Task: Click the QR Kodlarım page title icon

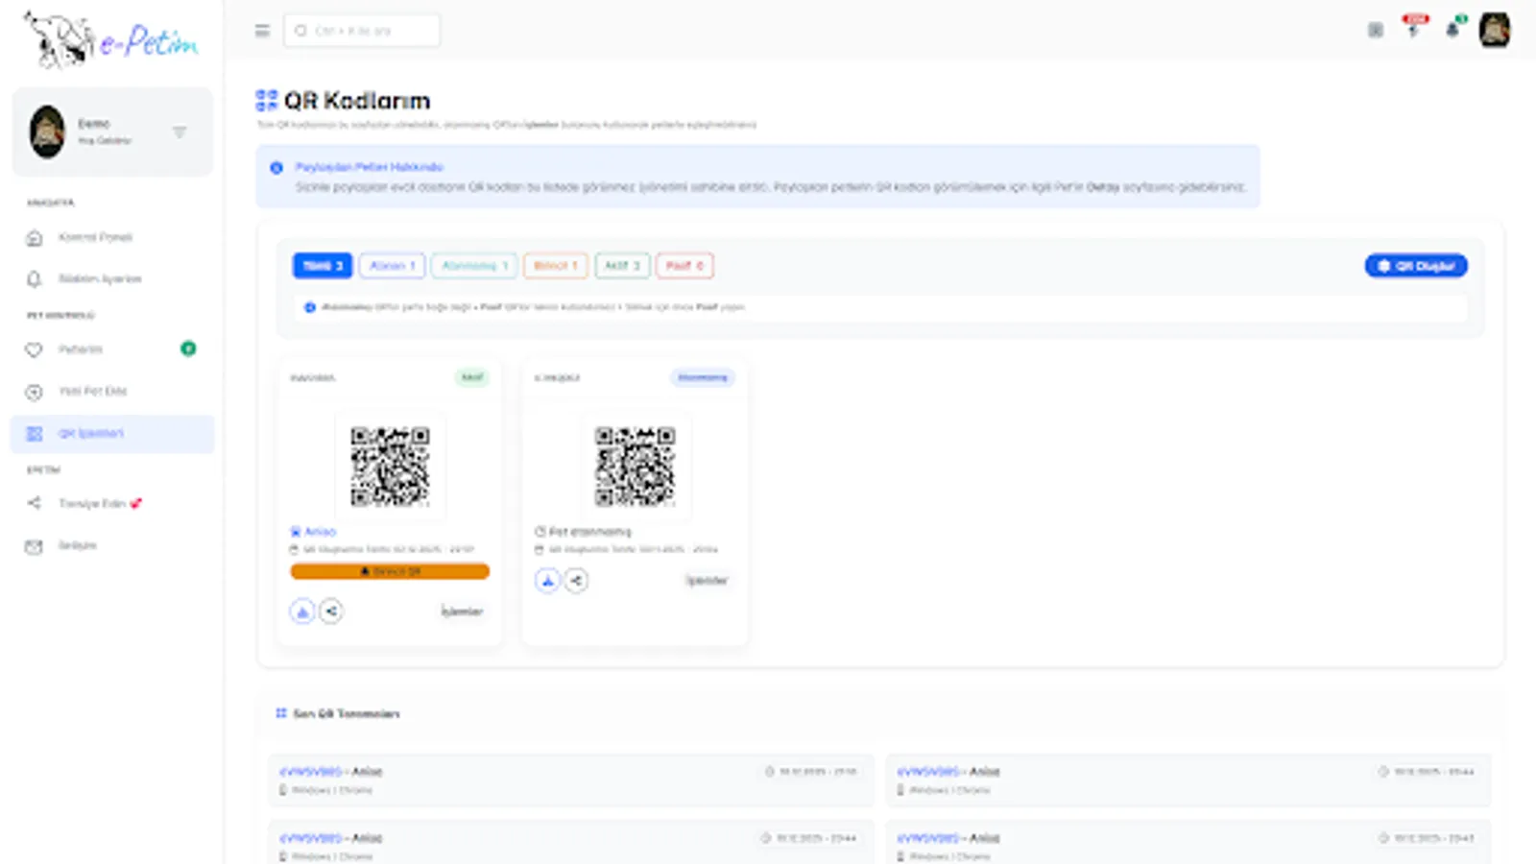Action: click(x=267, y=100)
